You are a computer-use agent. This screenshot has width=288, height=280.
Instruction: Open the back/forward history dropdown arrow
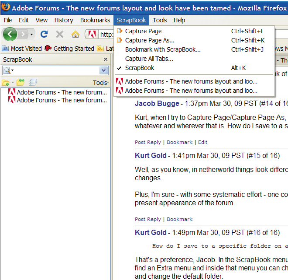click(x=31, y=34)
